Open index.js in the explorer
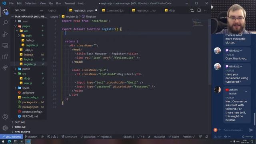This screenshot has height=144, width=256. pyautogui.click(x=29, y=55)
